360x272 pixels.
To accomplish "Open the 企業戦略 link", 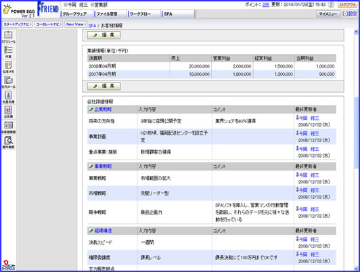I will click(103, 109).
